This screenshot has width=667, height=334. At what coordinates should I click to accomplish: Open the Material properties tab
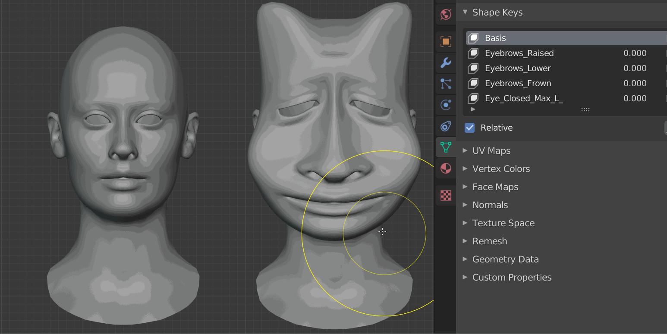pos(446,168)
